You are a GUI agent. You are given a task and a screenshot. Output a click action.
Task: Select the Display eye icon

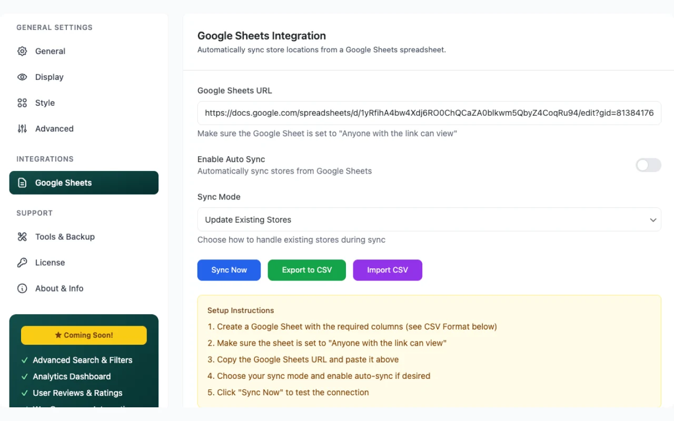tap(22, 77)
